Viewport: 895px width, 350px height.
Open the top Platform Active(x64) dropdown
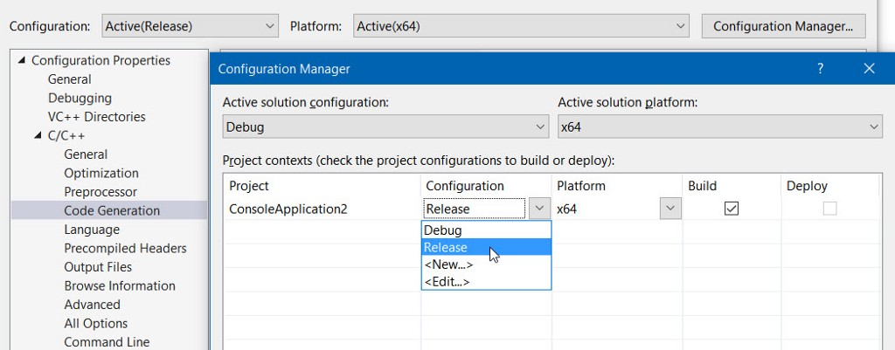tap(521, 26)
